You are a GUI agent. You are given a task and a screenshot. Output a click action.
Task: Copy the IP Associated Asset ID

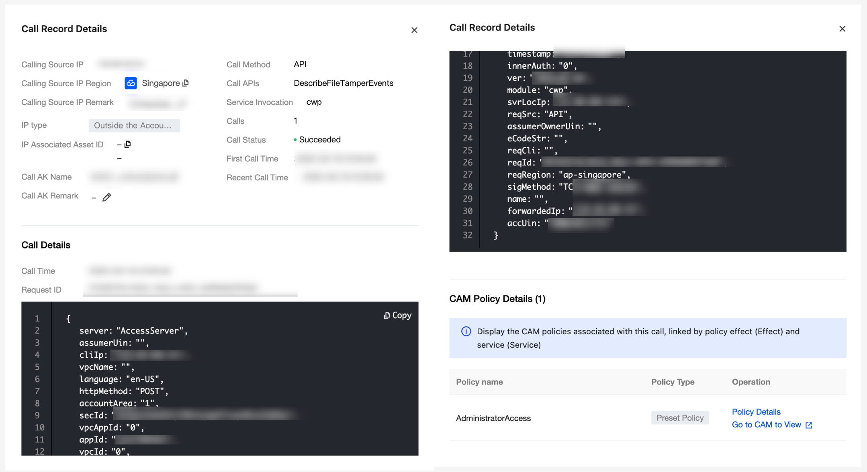click(128, 144)
